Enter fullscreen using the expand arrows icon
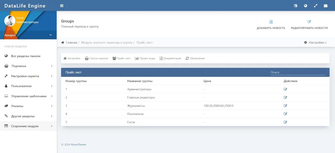The image size is (335, 153). [x=316, y=6]
